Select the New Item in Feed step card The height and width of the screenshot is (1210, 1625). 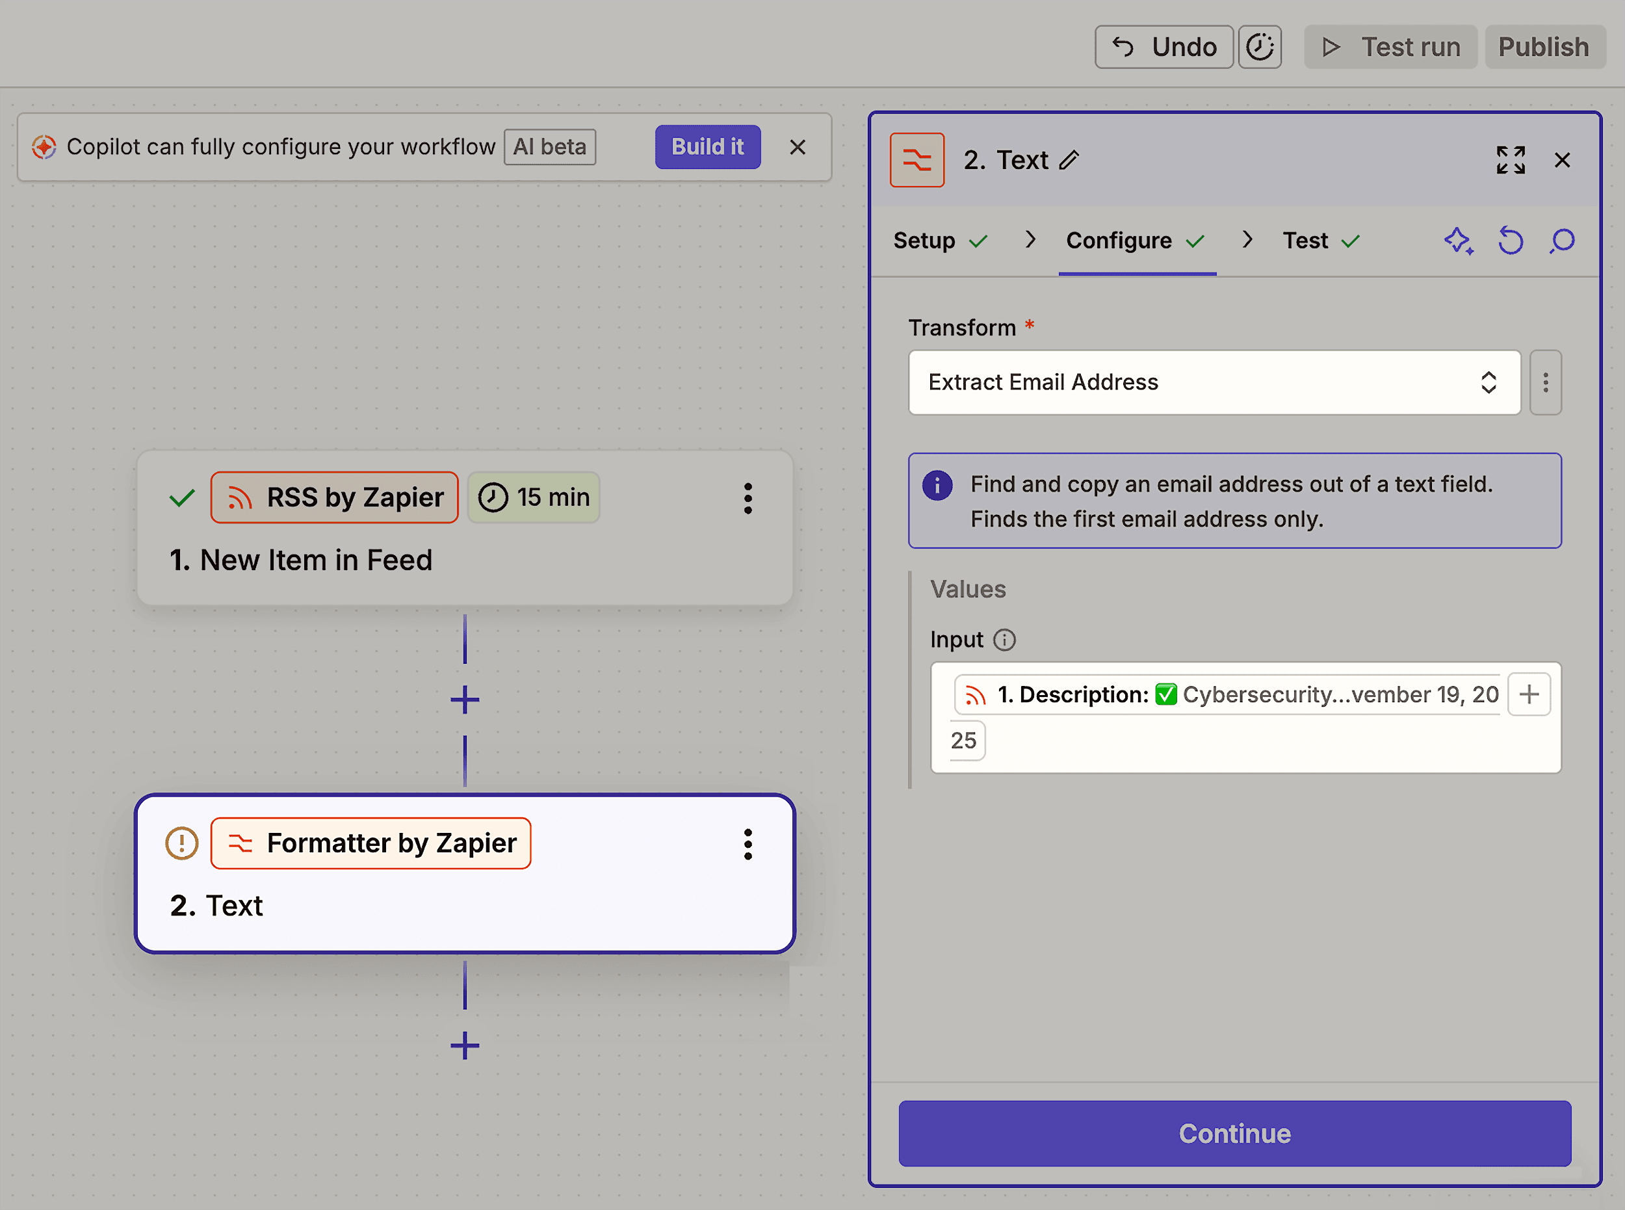pyautogui.click(x=464, y=560)
